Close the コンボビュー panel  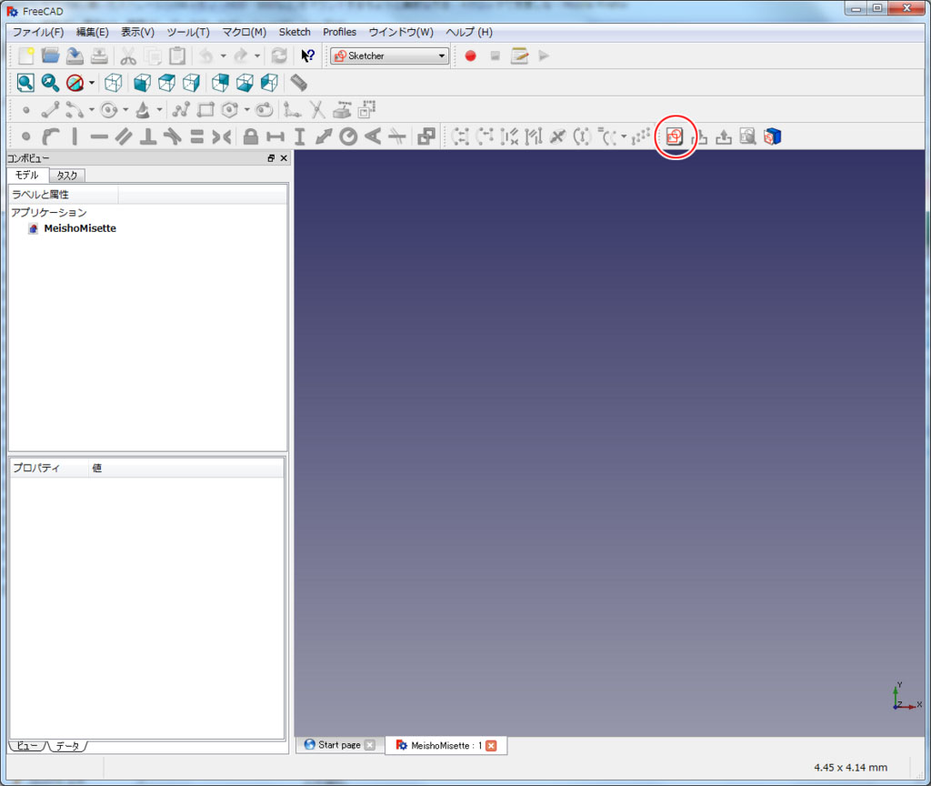point(284,158)
